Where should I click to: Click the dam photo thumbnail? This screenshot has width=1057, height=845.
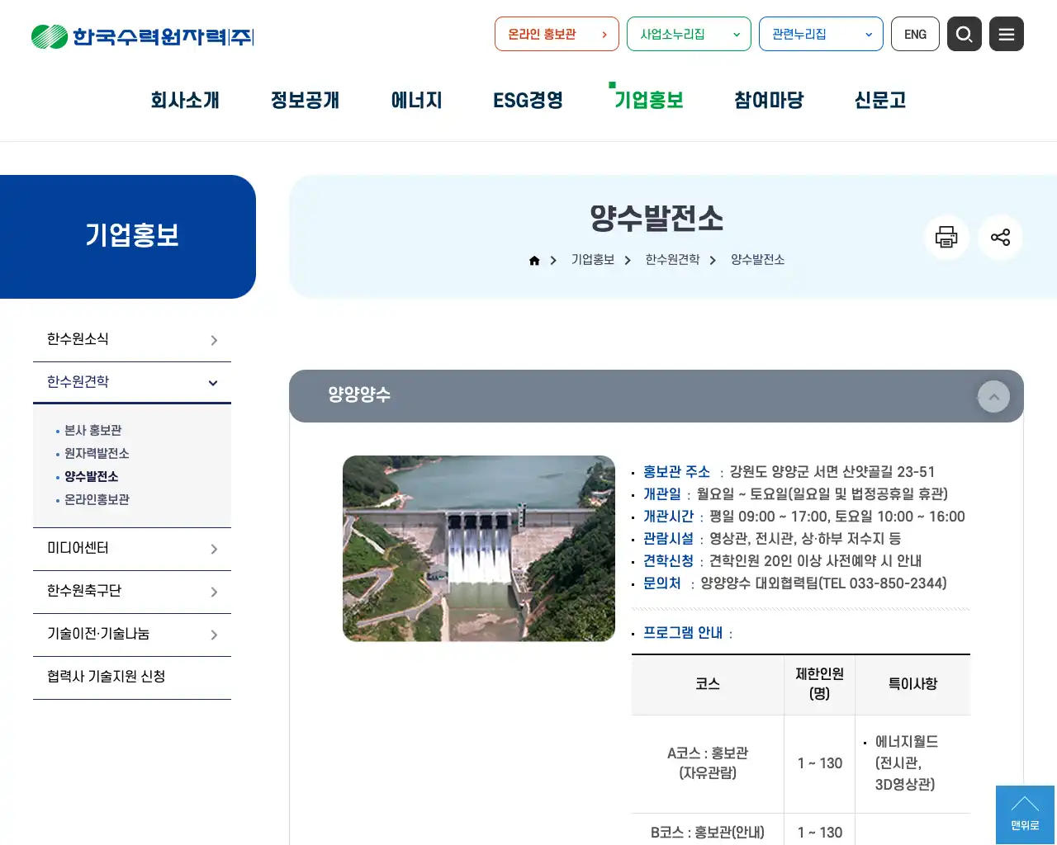[x=479, y=549]
